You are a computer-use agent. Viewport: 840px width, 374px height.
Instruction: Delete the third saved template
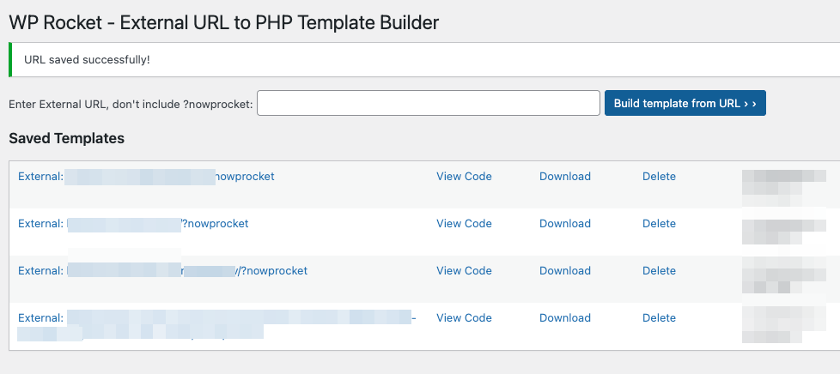[659, 271]
